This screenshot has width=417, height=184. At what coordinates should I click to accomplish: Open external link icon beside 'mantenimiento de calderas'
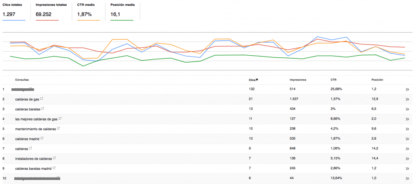[x=59, y=128]
